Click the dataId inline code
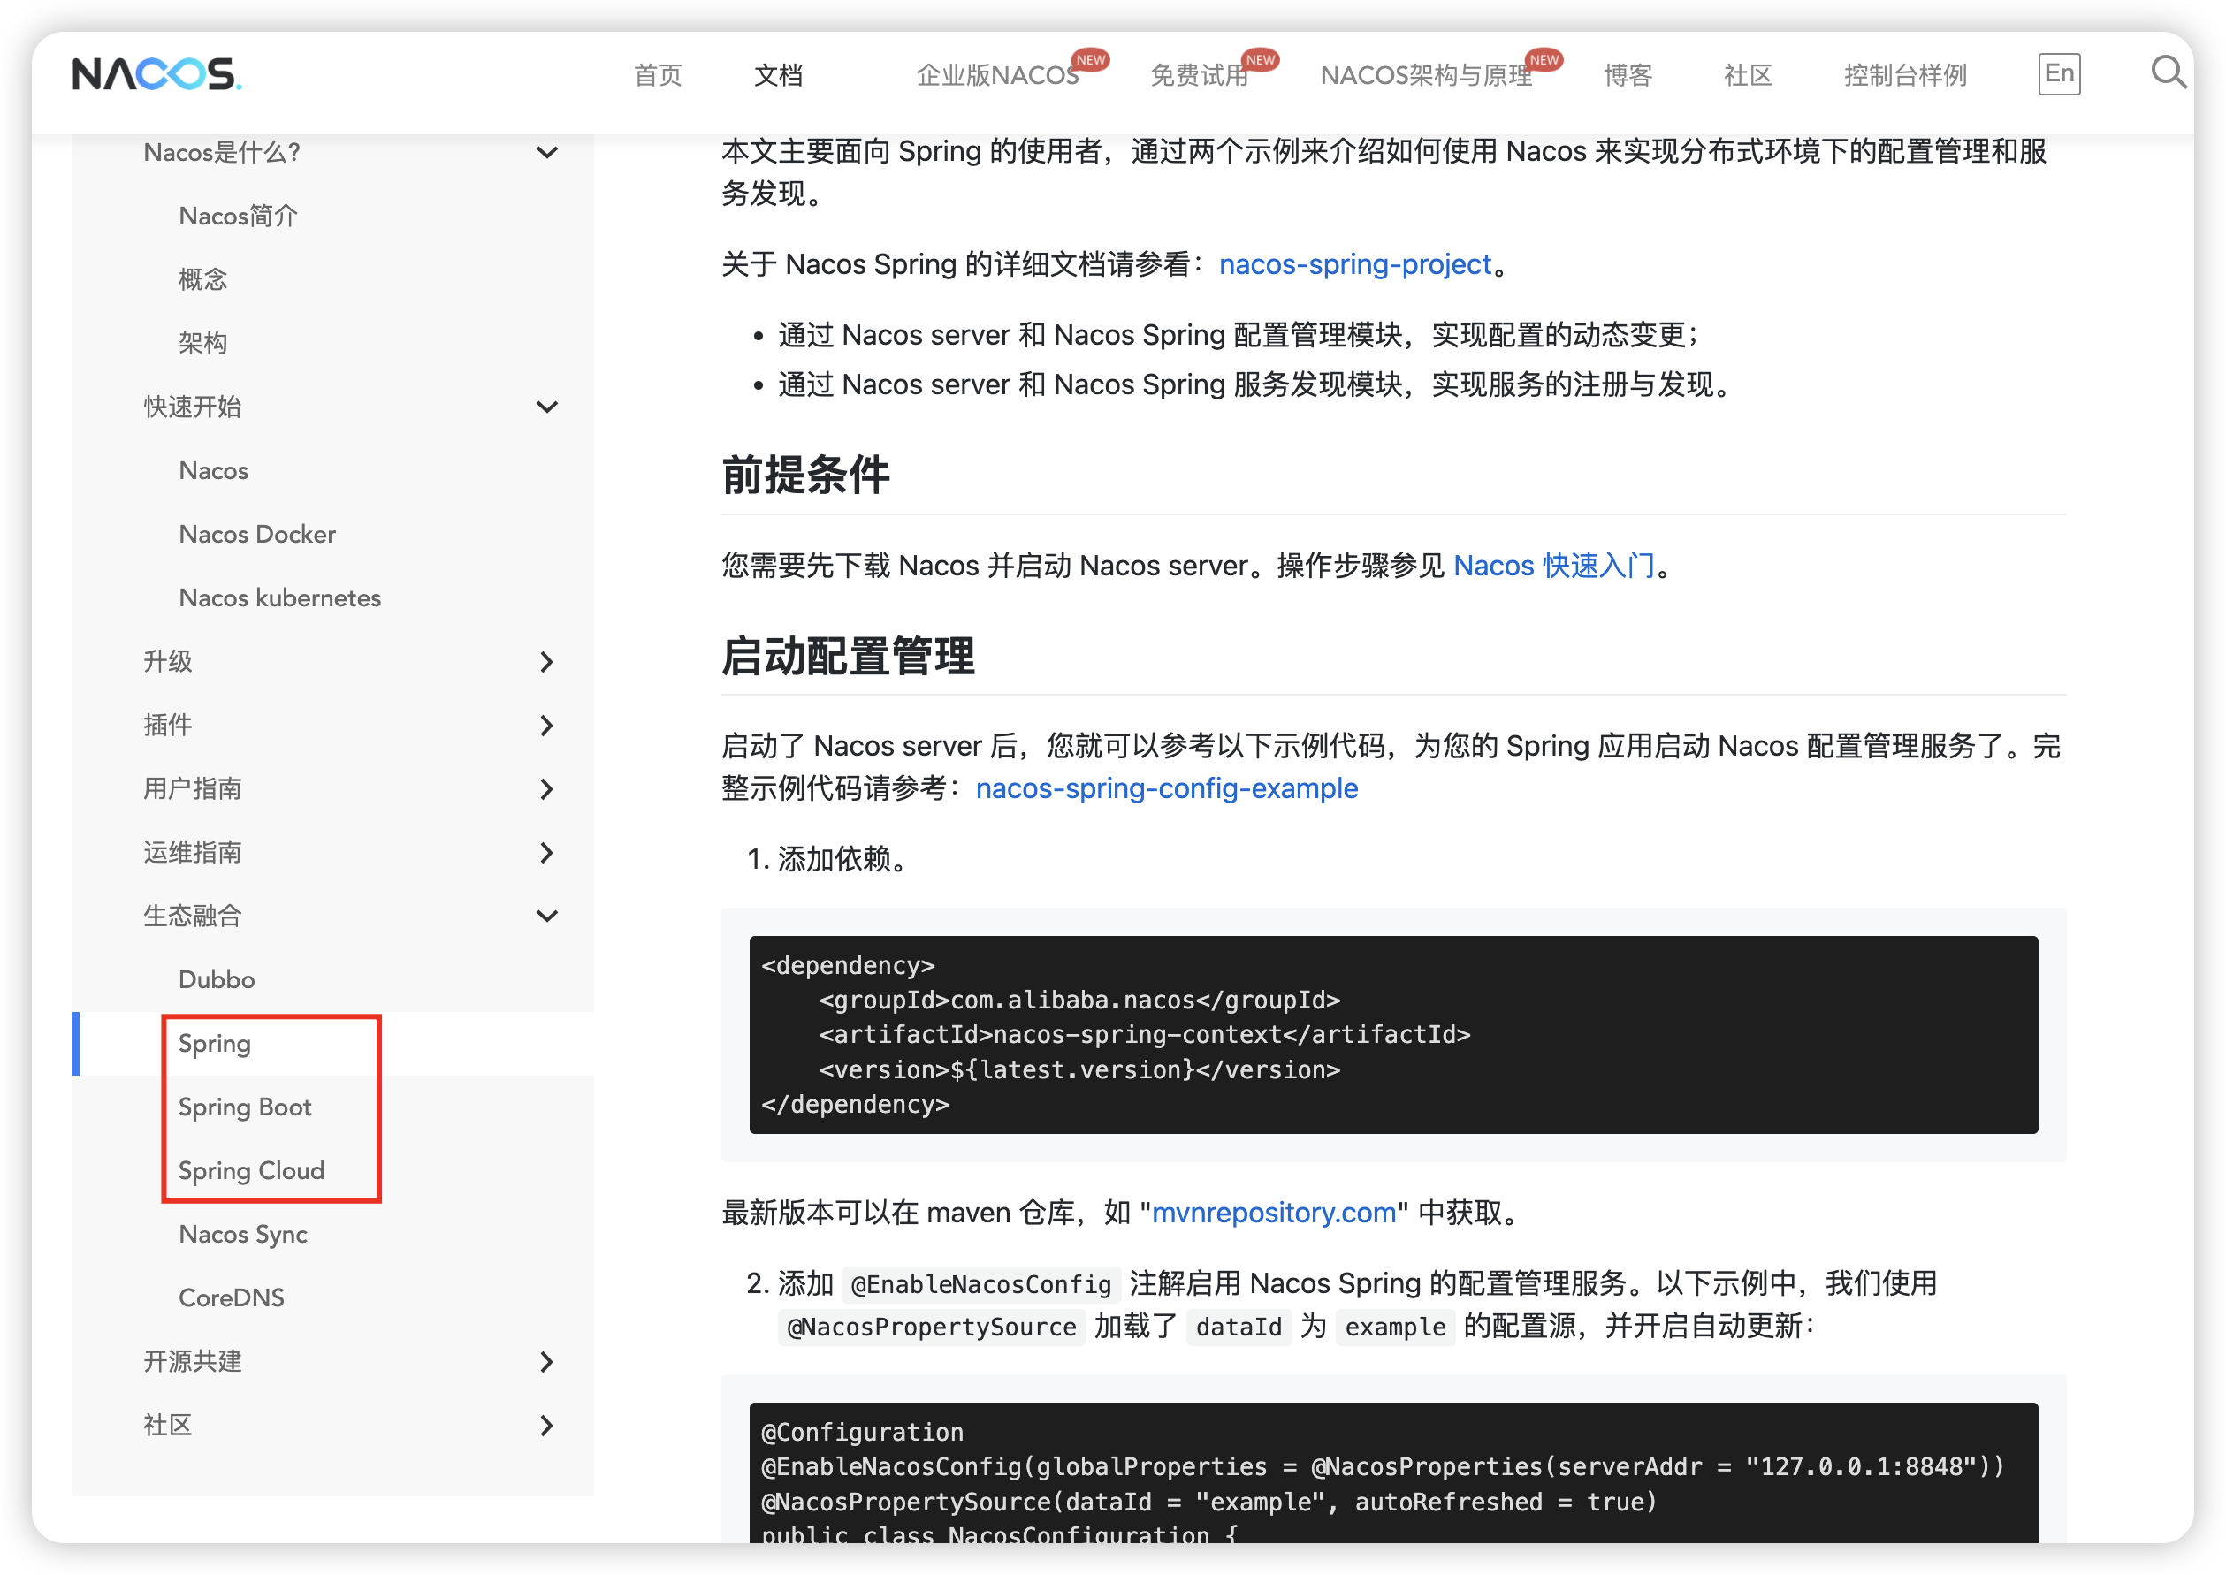2226x1575 pixels. click(x=1239, y=1327)
